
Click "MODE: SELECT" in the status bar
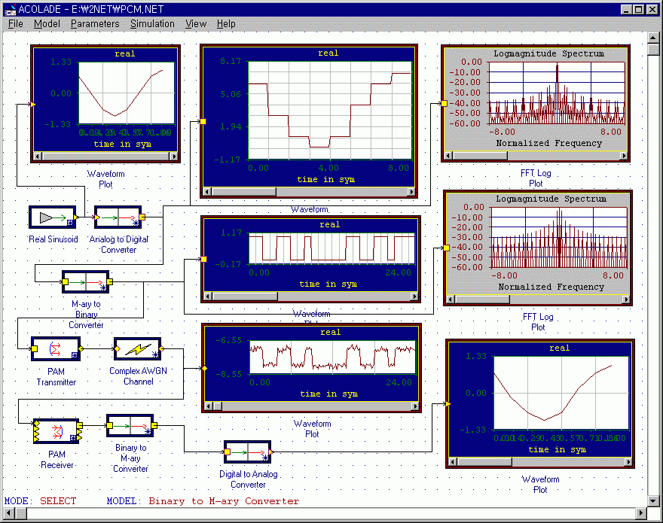pyautogui.click(x=40, y=501)
